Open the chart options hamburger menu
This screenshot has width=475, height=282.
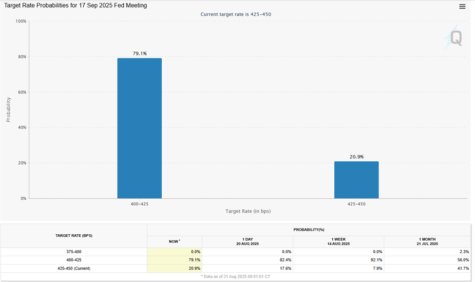coord(462,6)
